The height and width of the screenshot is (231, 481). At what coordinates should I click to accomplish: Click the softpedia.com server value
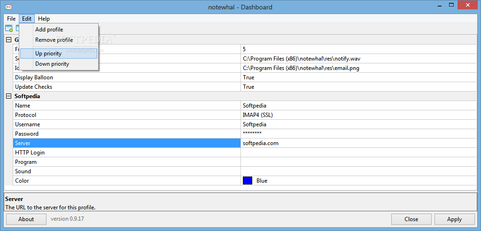point(358,143)
